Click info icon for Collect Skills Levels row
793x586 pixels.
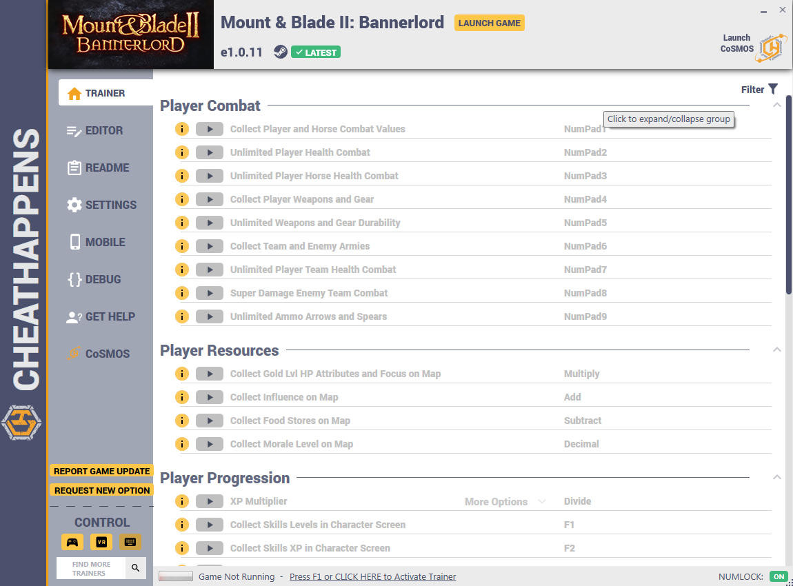pos(182,525)
